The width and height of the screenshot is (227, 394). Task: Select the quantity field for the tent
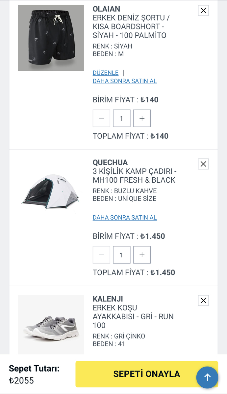[122, 255]
